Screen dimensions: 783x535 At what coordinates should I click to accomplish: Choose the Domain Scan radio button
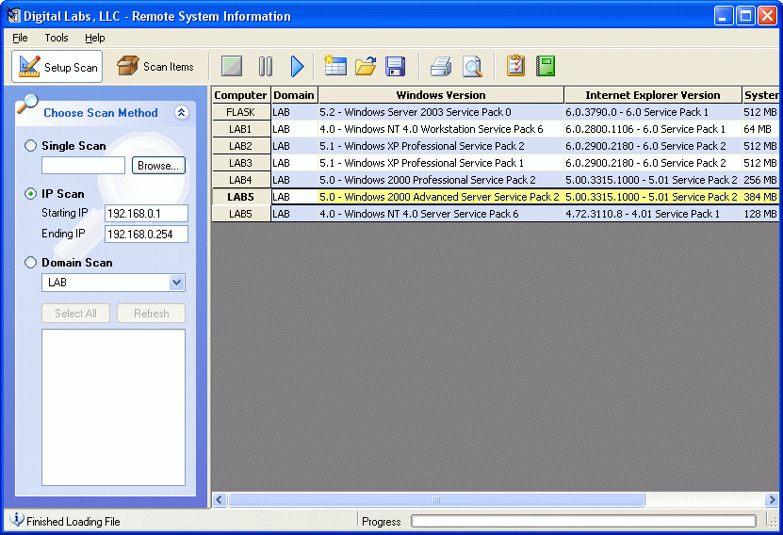(31, 263)
